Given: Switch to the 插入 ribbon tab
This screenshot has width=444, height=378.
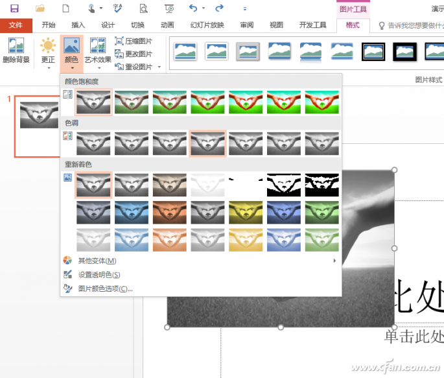Looking at the screenshot, I should click(78, 25).
